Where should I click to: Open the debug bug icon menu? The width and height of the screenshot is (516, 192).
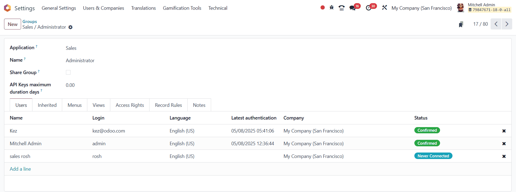pos(332,8)
